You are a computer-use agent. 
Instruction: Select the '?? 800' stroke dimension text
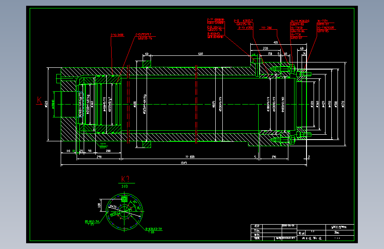190,156
